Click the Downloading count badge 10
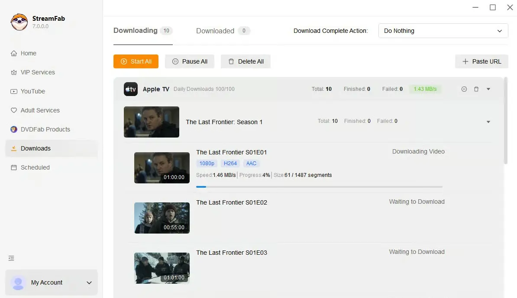The height and width of the screenshot is (298, 517). tap(166, 31)
